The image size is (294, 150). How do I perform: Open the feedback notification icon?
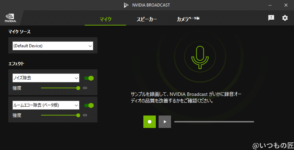pos(271,18)
